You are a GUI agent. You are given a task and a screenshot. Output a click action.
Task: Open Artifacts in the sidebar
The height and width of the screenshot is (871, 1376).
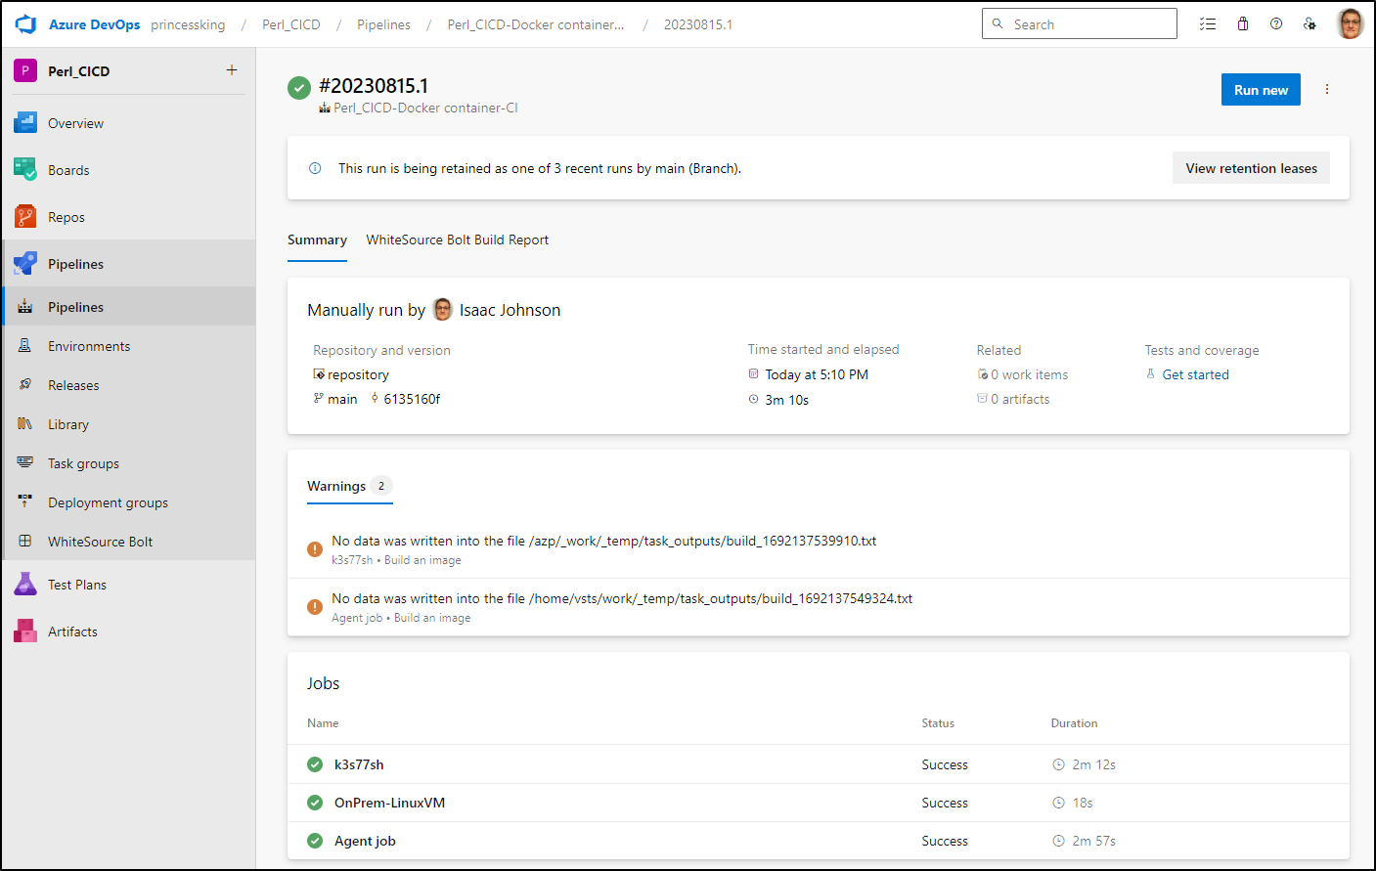click(128, 631)
